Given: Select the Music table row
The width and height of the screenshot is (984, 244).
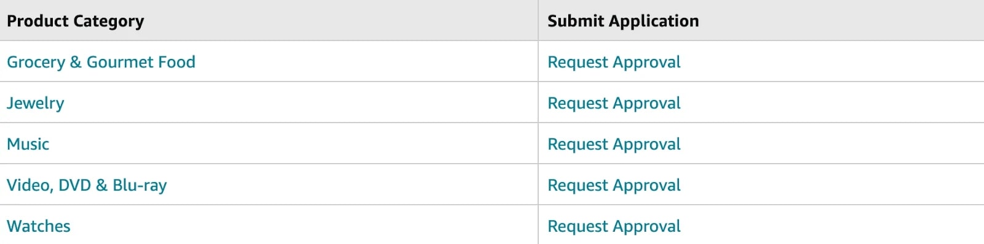Looking at the screenshot, I should click(x=492, y=143).
